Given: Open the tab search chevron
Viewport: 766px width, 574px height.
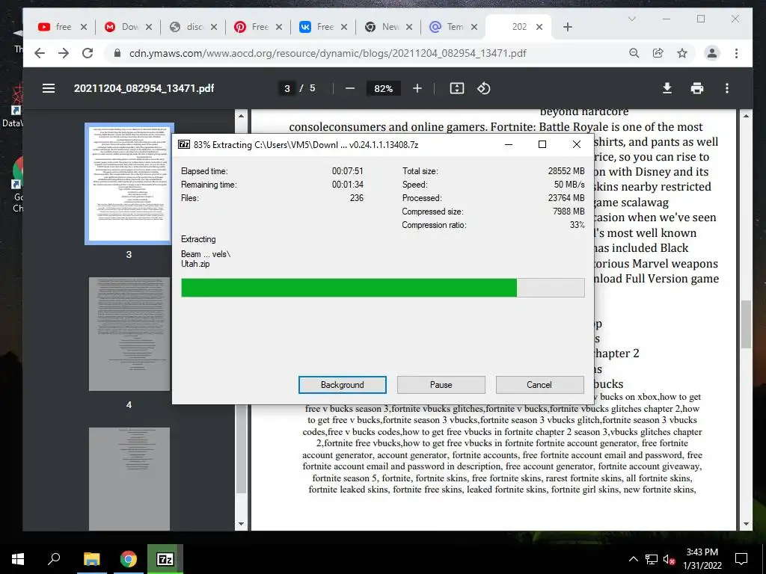Looking at the screenshot, I should [631, 19].
